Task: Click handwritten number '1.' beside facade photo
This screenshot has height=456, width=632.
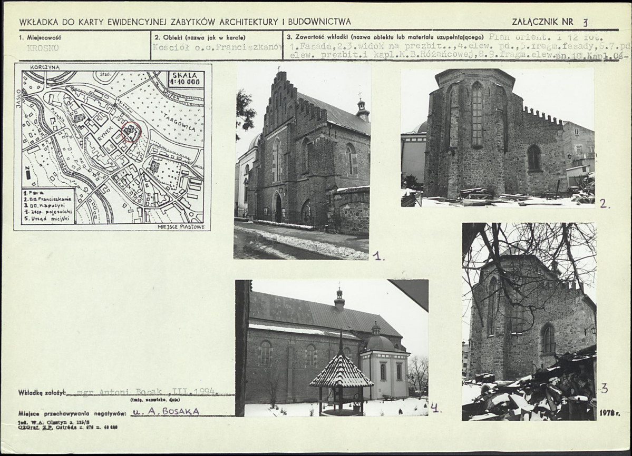Action: pyautogui.click(x=378, y=255)
